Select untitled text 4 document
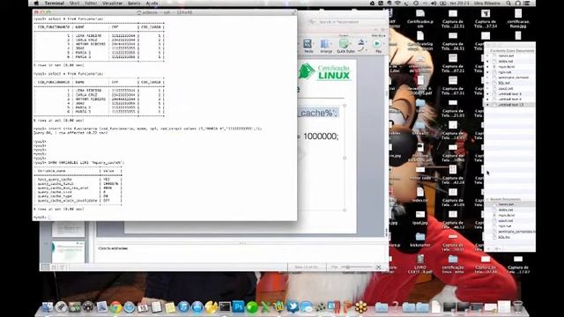 point(509,100)
